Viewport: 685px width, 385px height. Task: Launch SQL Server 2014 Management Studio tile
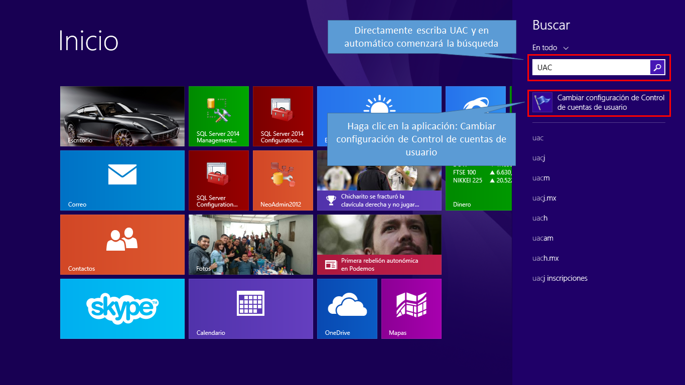[219, 116]
